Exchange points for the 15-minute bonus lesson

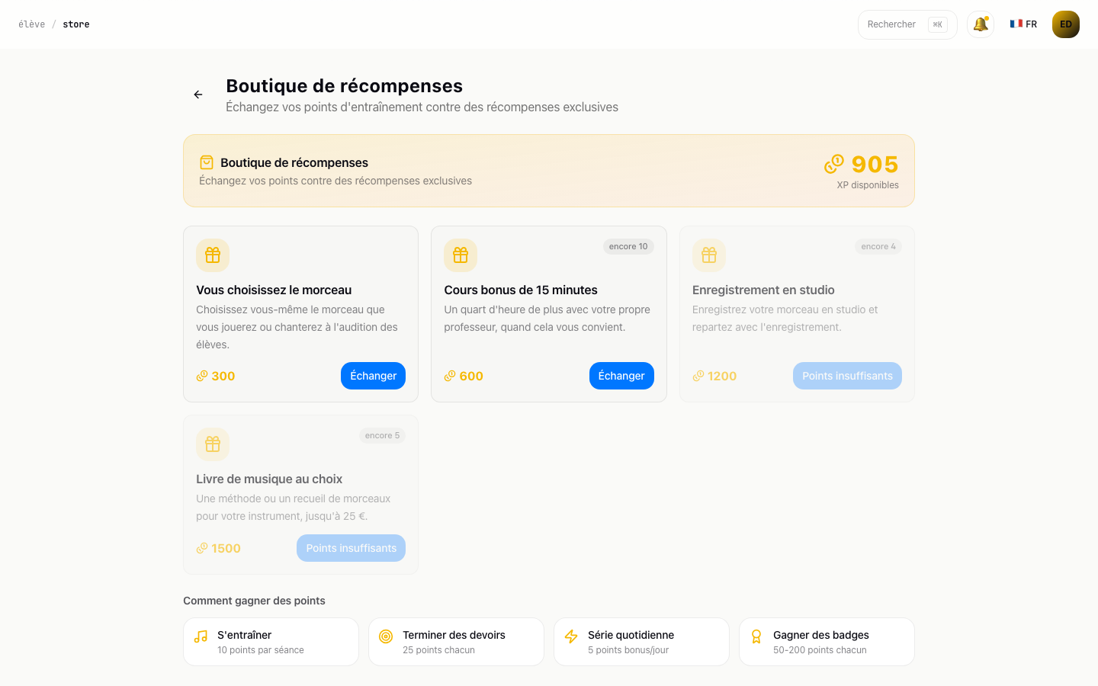tap(621, 376)
